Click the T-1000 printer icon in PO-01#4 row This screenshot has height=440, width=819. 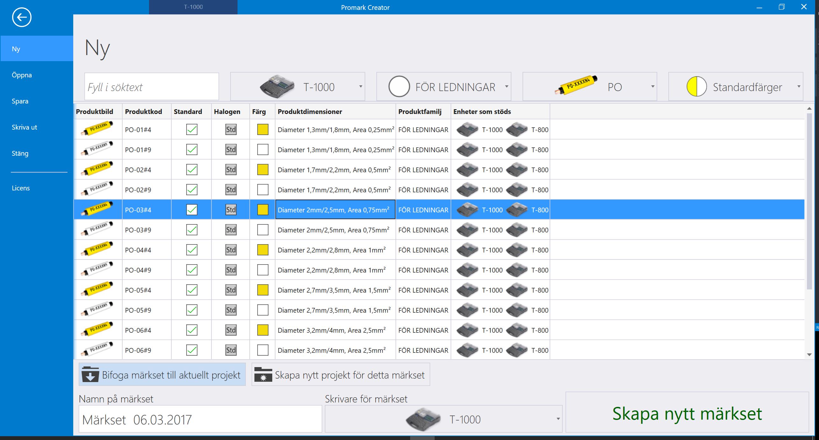467,129
